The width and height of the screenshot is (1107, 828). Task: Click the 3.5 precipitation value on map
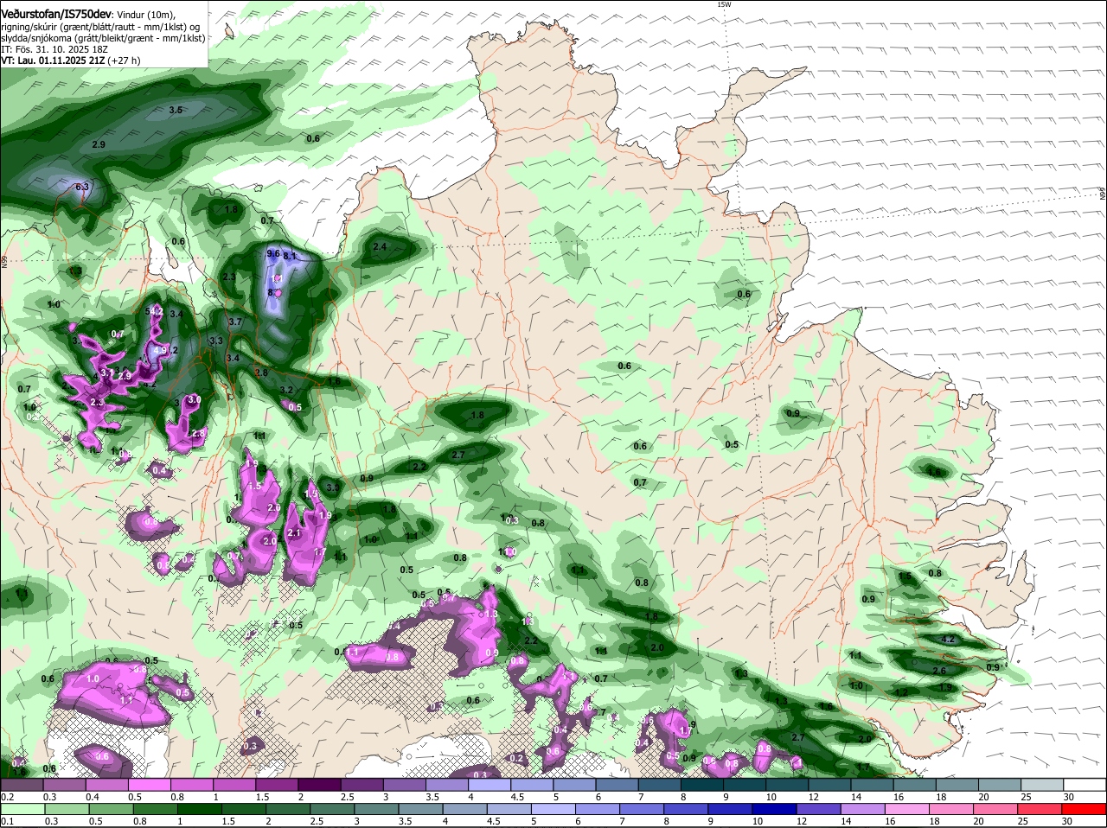tap(176, 110)
